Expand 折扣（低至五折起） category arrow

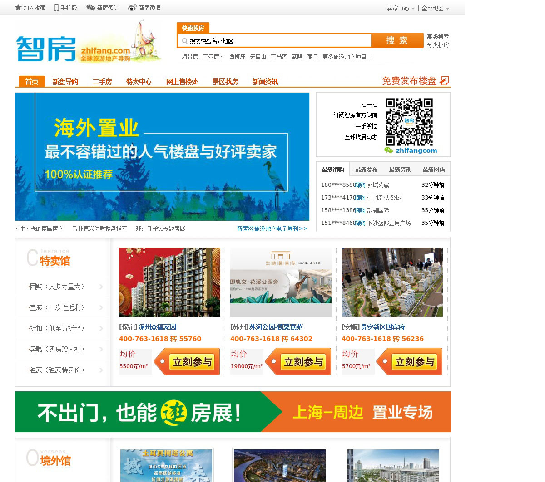(x=101, y=328)
